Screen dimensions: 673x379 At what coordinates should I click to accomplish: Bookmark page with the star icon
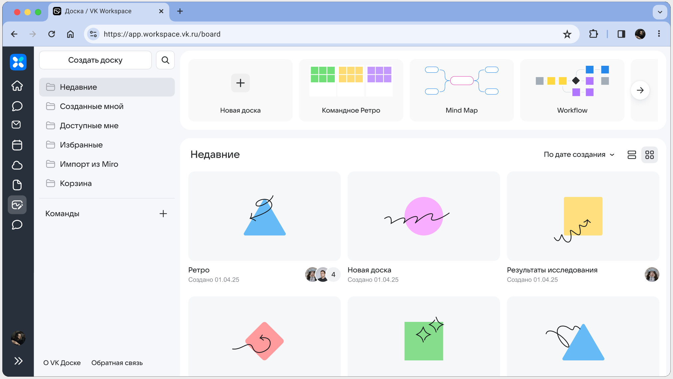(x=567, y=34)
